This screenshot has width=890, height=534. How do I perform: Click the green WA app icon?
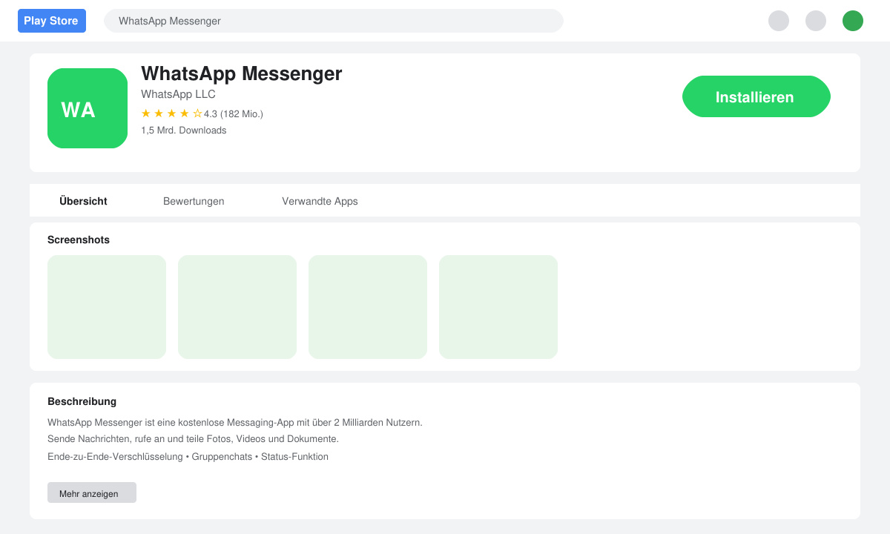coord(88,108)
